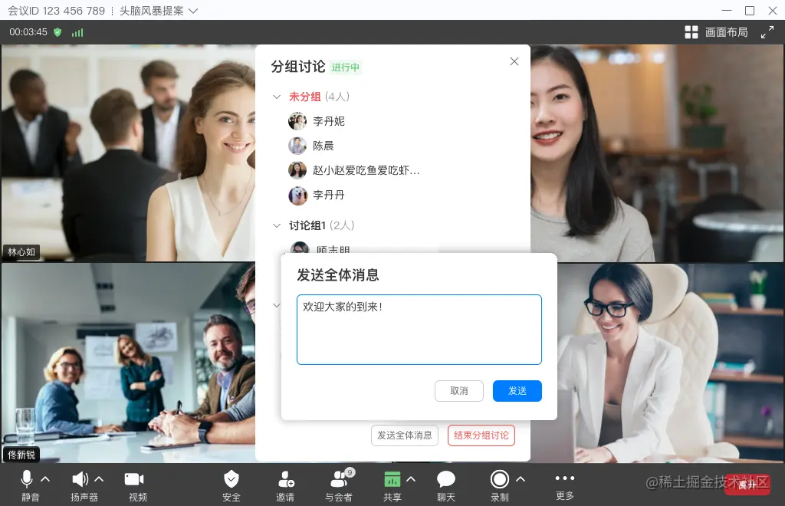The height and width of the screenshot is (506, 785).
Task: Select 林心如's video tile
Action: click(x=128, y=153)
